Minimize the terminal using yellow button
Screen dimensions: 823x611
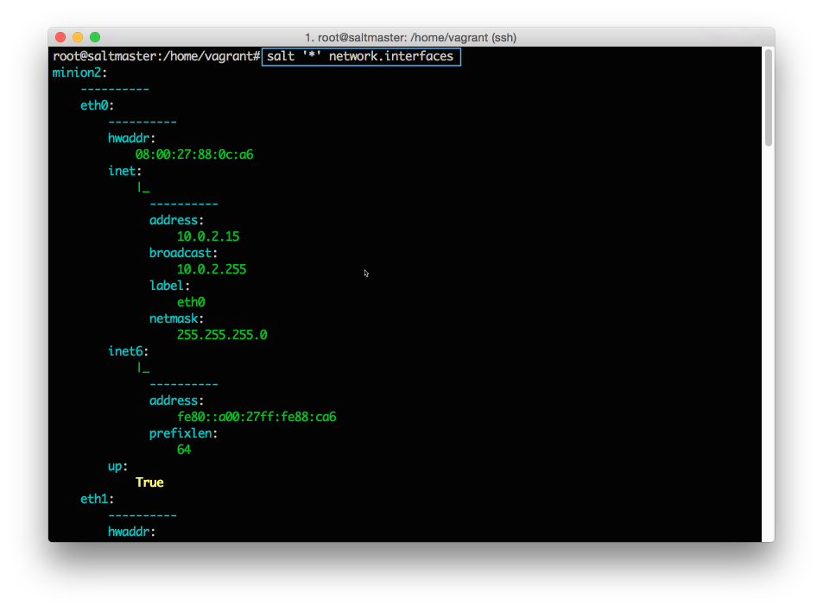[78, 37]
